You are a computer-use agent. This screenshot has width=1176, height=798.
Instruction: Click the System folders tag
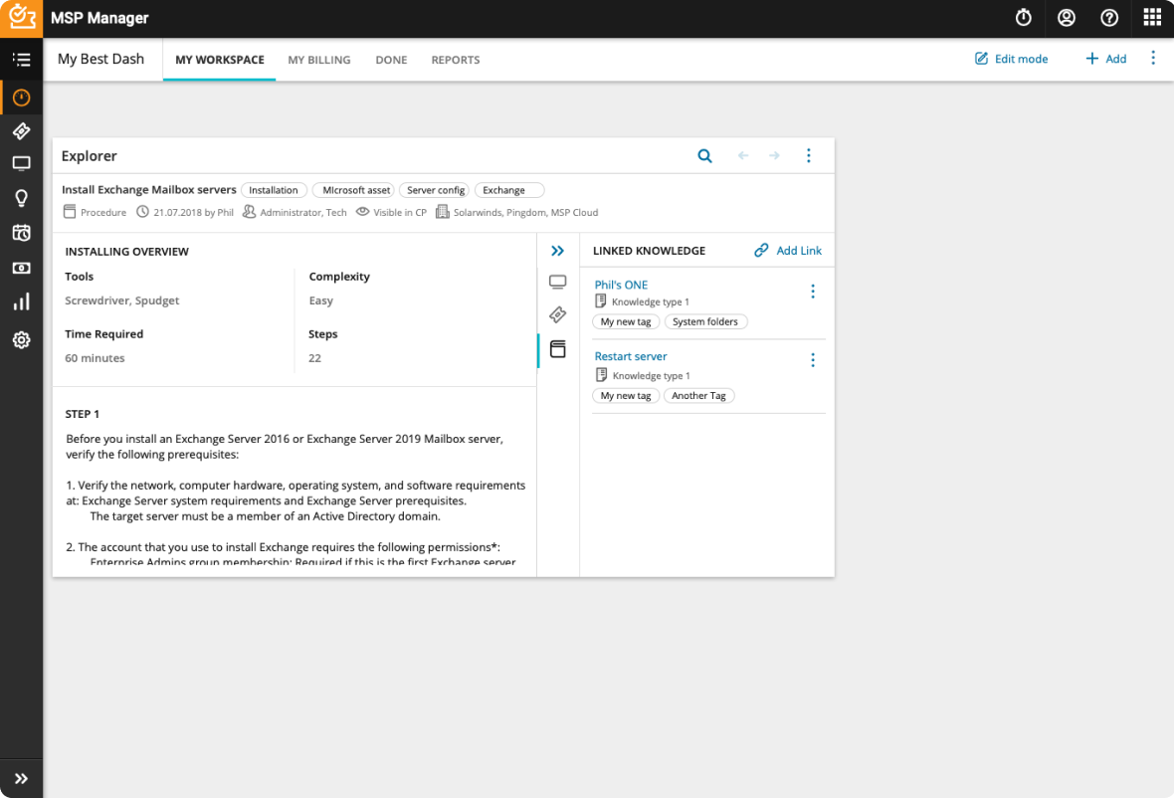(705, 321)
